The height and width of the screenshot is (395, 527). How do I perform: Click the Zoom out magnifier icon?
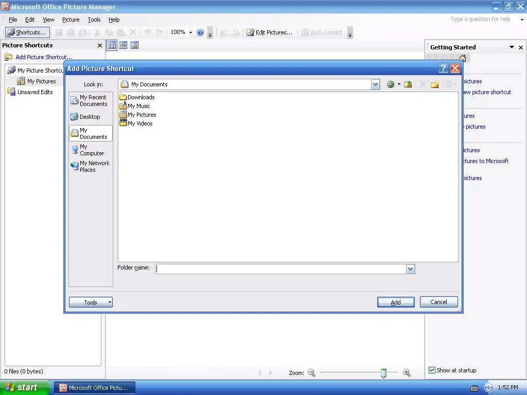(x=311, y=372)
